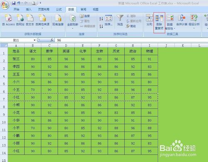Click name cell 张三
This screenshot has width=208, height=162.
[x=16, y=59]
